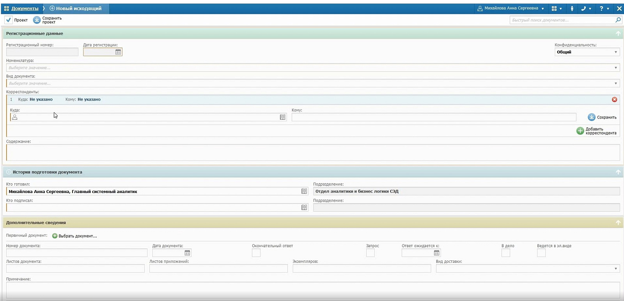Open Михайлова Анна Сергеевна user menu

point(511,8)
